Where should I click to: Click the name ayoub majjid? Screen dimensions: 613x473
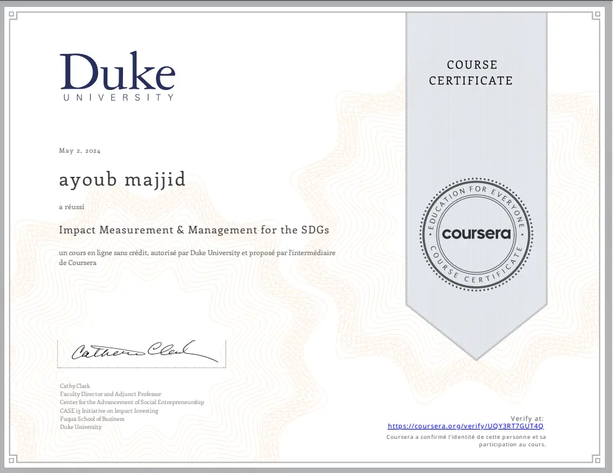point(122,179)
